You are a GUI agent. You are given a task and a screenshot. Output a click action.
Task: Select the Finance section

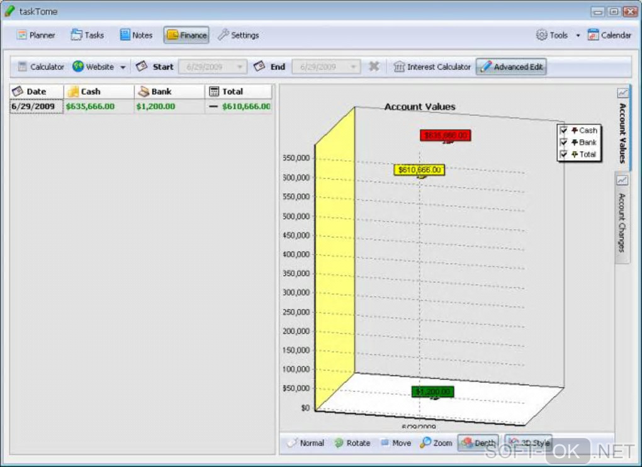pos(186,35)
